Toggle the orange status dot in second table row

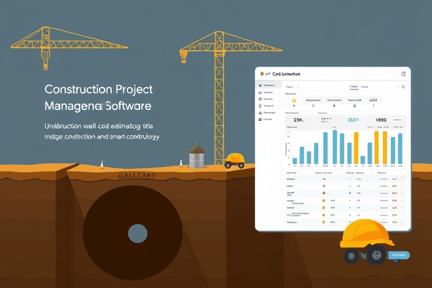(x=324, y=185)
